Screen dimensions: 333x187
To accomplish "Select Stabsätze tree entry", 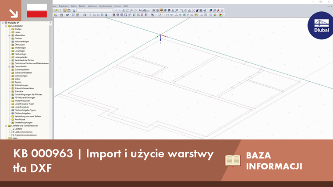I will coord(19,91).
